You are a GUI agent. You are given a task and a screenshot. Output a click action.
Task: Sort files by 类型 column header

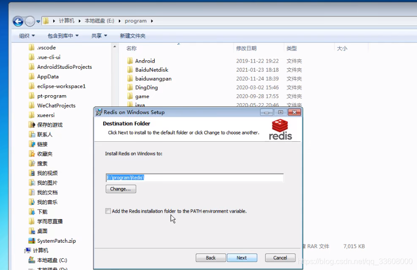tap(292, 49)
